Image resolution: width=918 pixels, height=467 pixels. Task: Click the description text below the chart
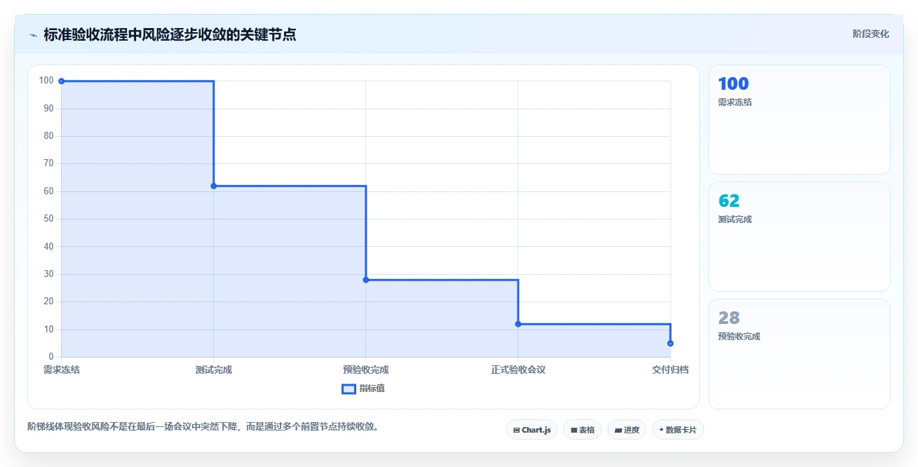(x=204, y=426)
